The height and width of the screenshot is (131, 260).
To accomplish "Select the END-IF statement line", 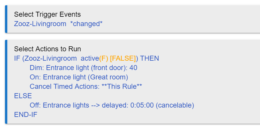I will (26, 115).
